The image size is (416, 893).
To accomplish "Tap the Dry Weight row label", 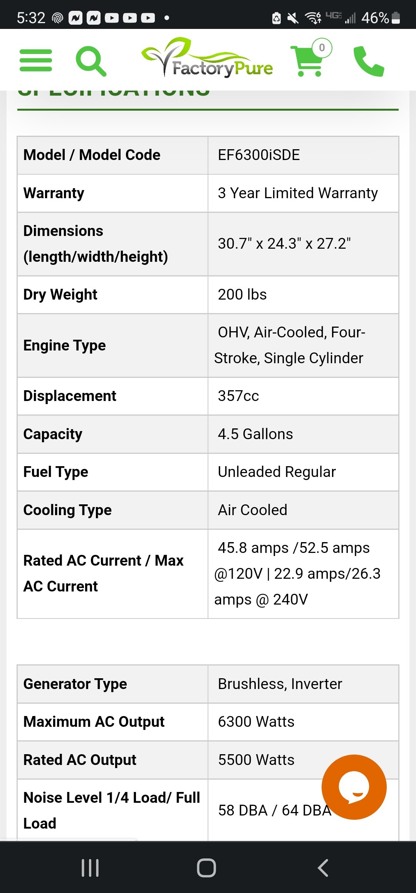I will tap(60, 295).
